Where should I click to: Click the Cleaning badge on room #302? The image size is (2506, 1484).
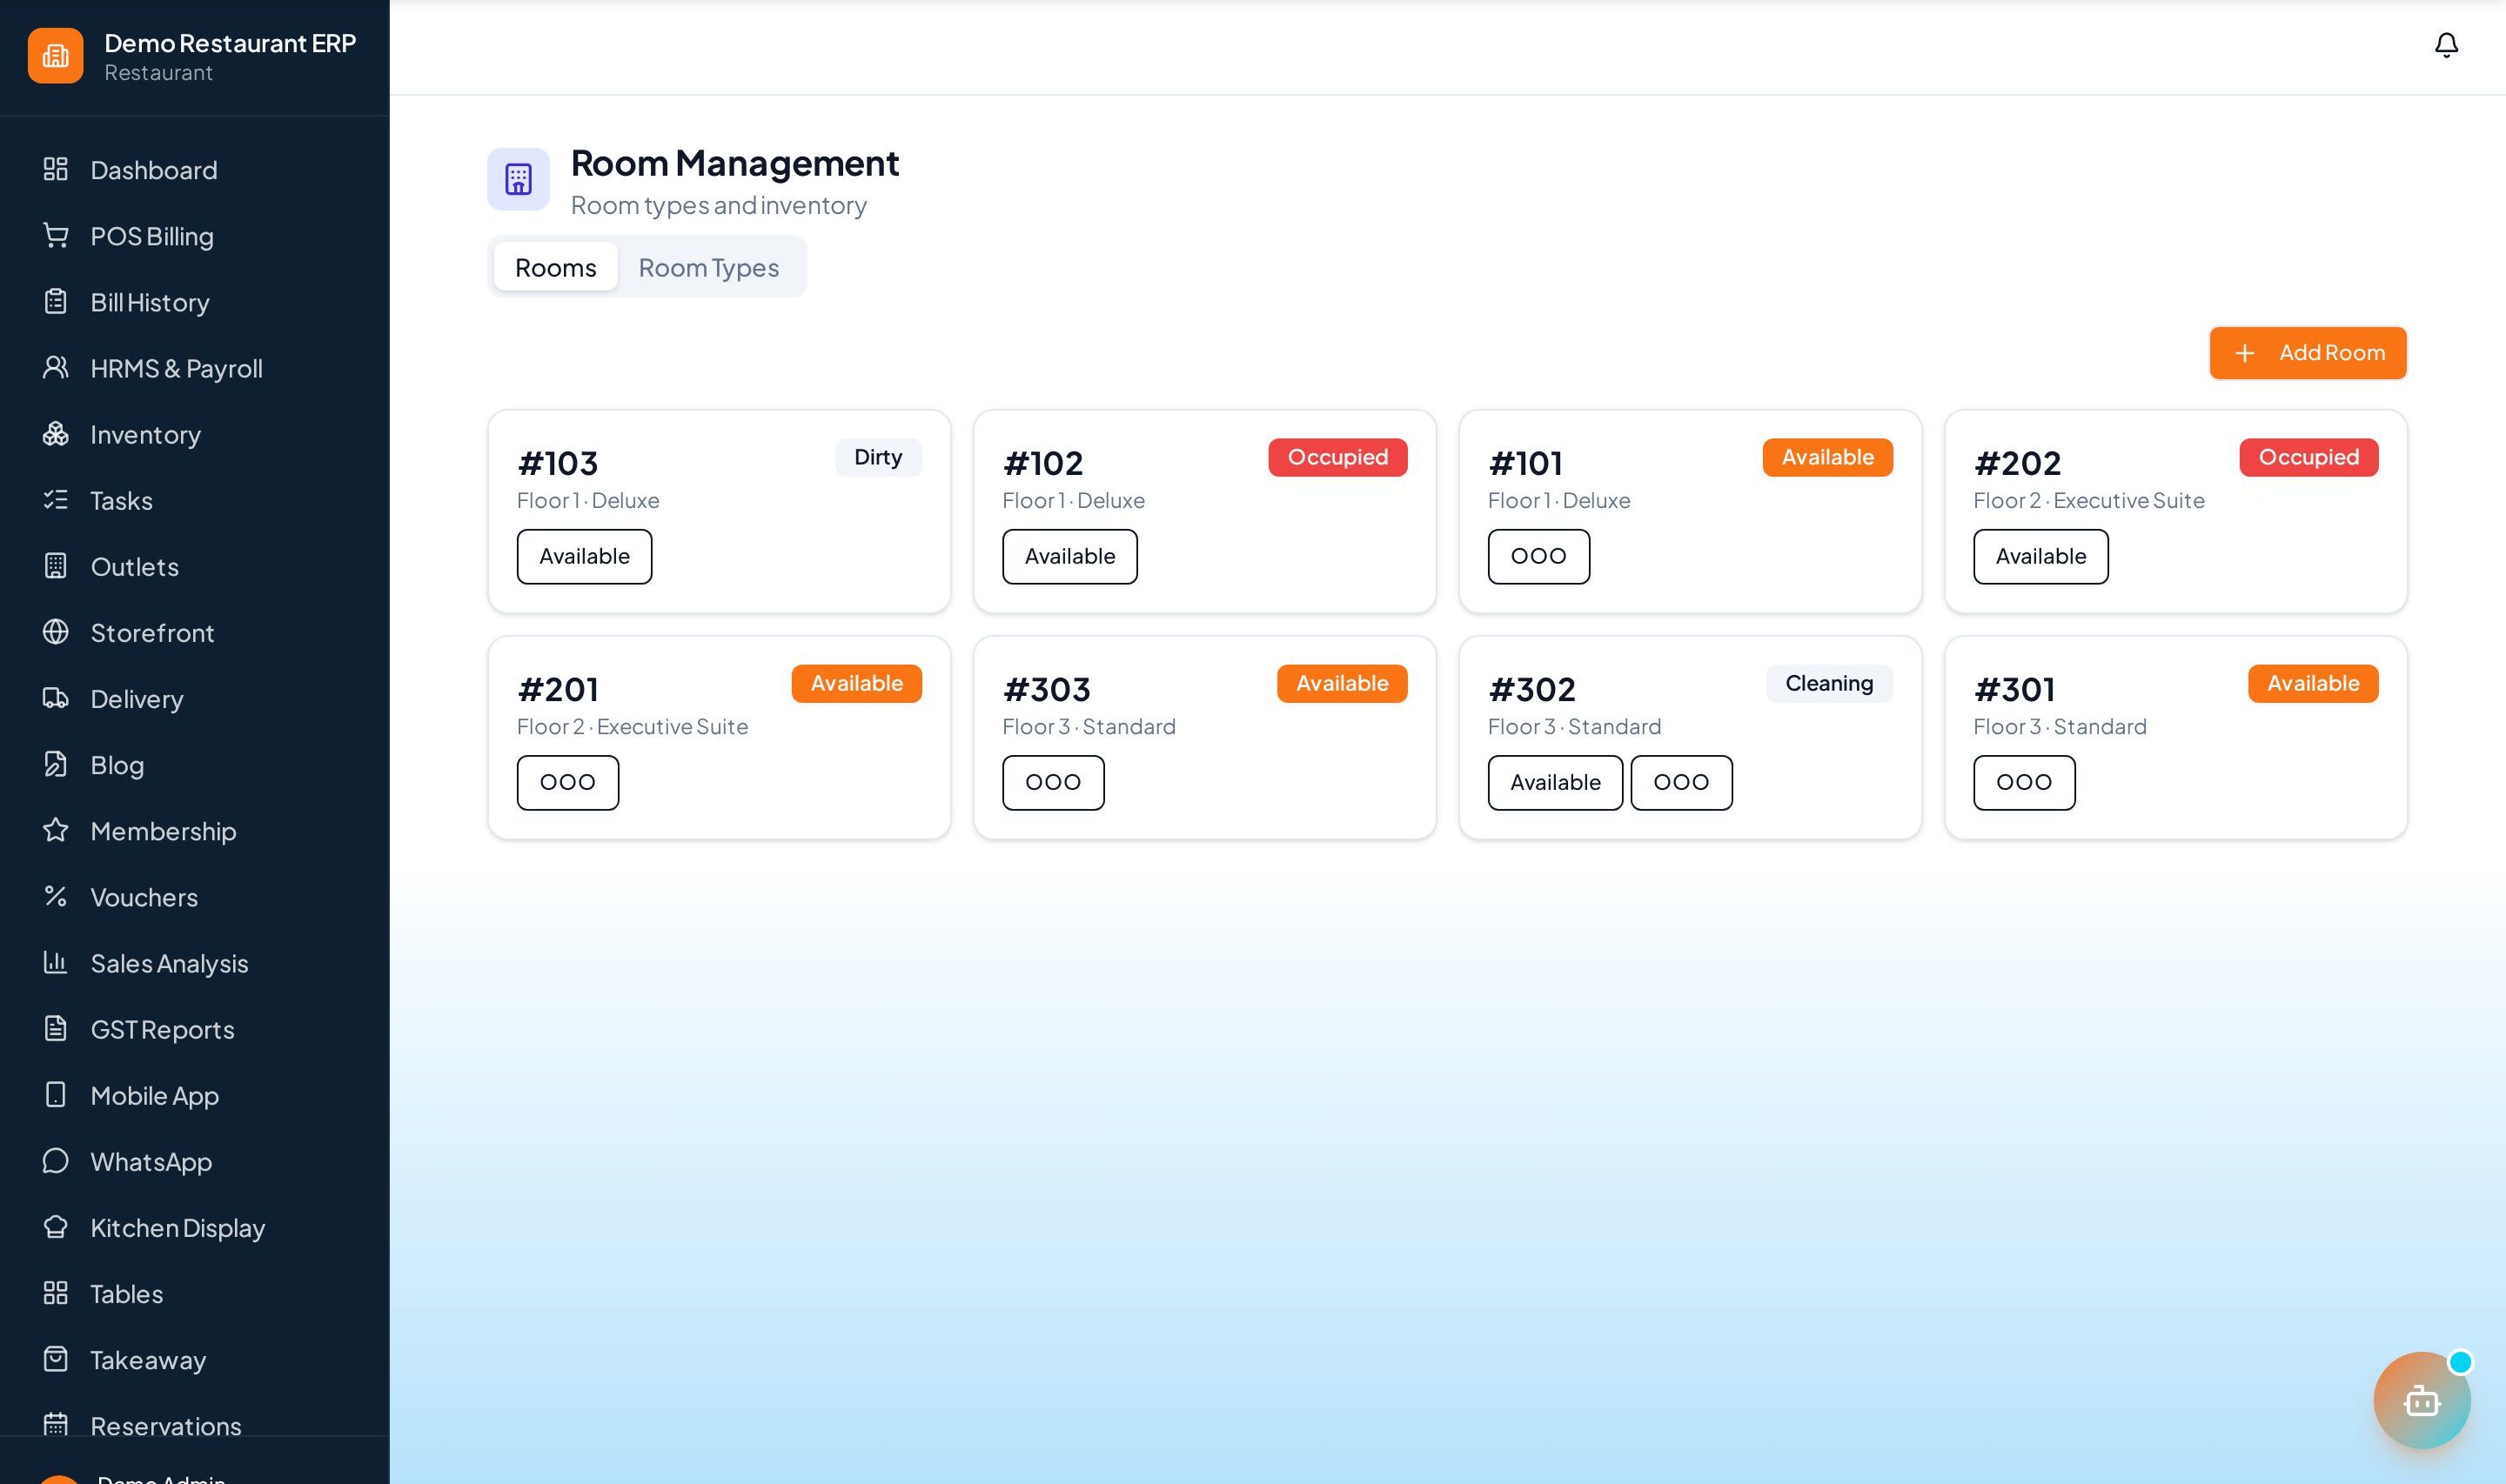tap(1829, 683)
